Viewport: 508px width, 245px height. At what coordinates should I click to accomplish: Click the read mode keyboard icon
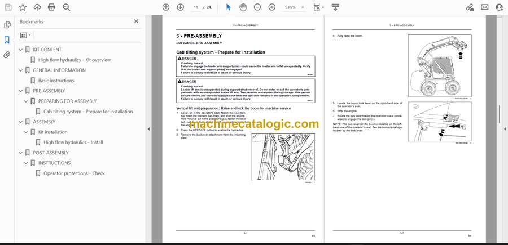tap(335, 7)
